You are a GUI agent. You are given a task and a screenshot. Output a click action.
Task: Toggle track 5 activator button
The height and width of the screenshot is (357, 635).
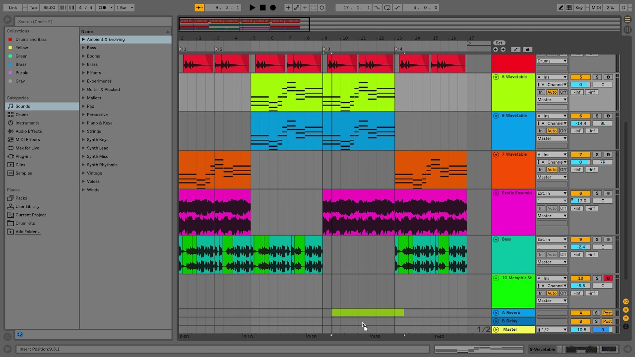pos(580,77)
